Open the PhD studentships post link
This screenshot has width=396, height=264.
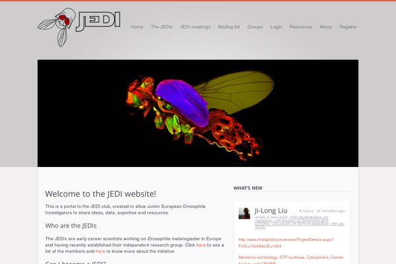click(x=300, y=222)
